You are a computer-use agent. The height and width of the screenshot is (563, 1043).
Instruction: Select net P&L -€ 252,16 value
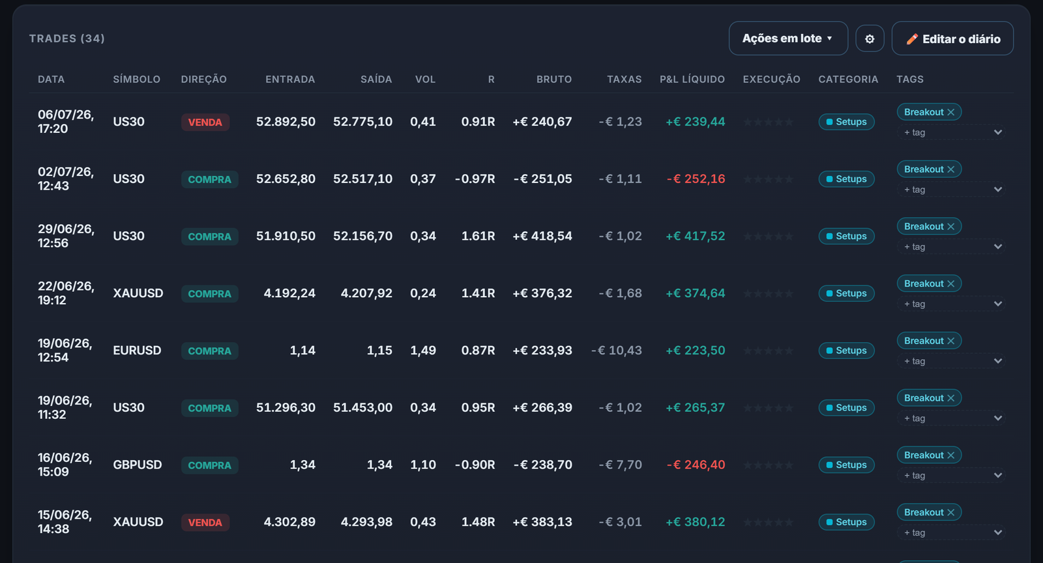696,179
